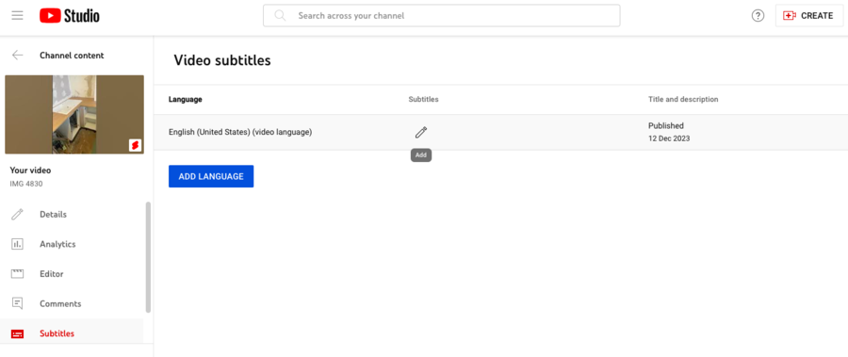Focus the Search across your channel field

(x=441, y=16)
